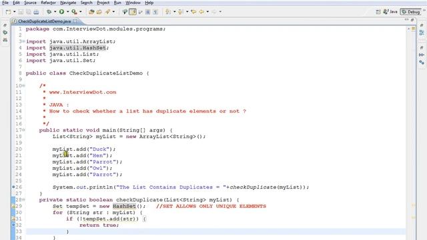
Task: Click the 'HashSet' text on line 29
Action: point(124,206)
